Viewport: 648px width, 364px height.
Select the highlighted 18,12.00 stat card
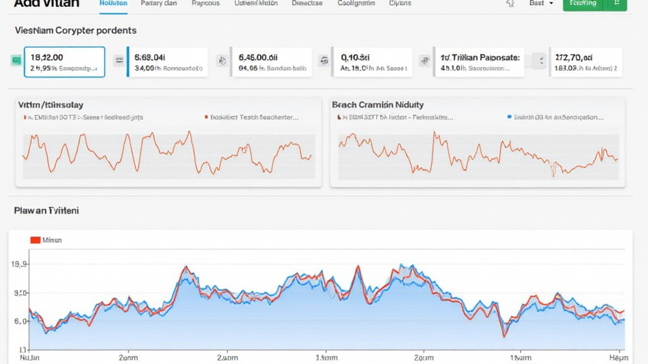[65, 62]
